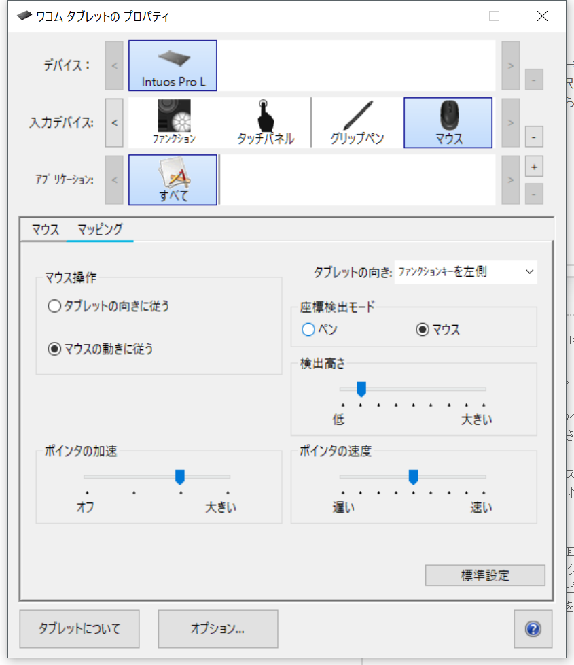This screenshot has height=665, width=574.
Task: Reset settings with 標準設定 button
Action: pos(485,575)
